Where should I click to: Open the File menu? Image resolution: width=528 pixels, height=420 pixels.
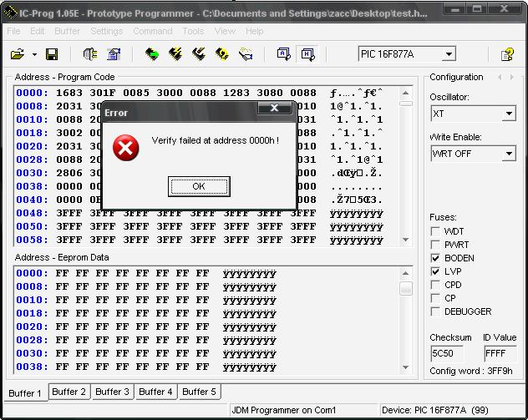click(13, 31)
